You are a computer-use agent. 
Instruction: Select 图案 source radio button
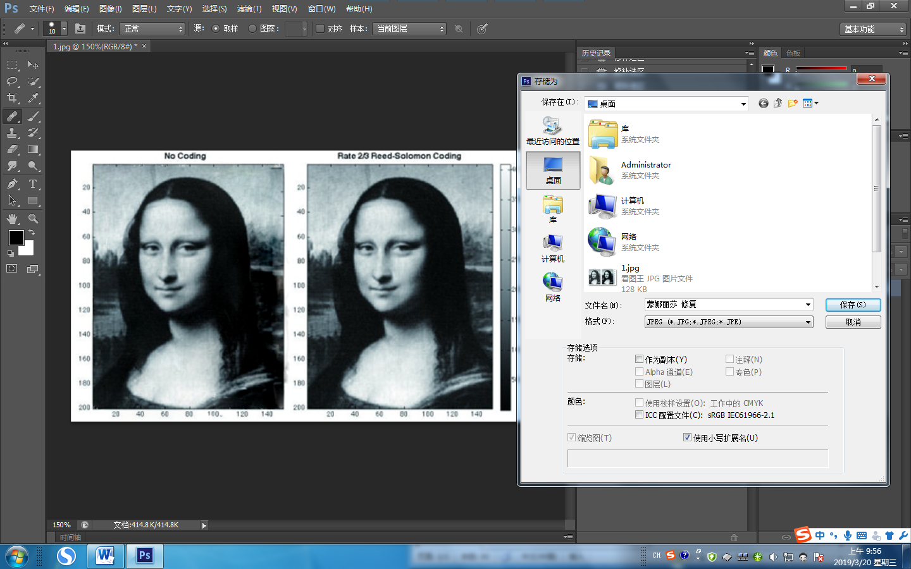pyautogui.click(x=252, y=28)
